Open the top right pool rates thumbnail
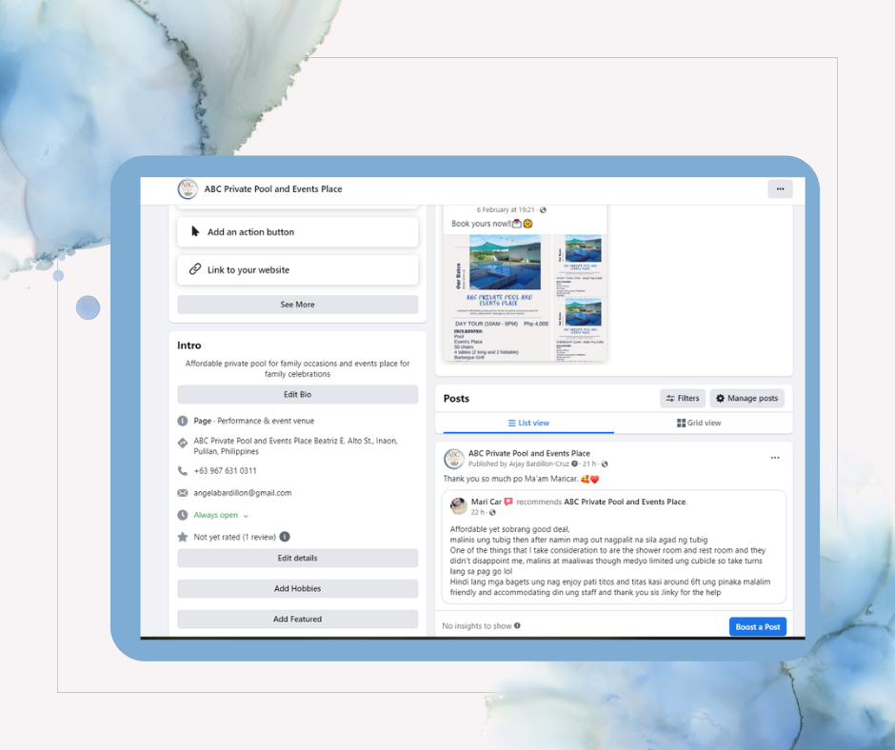This screenshot has width=895, height=750. click(579, 266)
